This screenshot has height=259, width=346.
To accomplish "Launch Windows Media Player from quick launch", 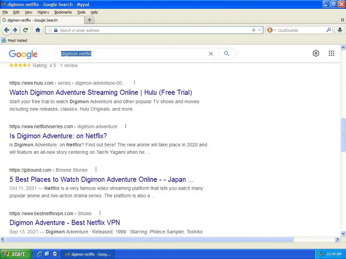I will [x=55, y=254].
